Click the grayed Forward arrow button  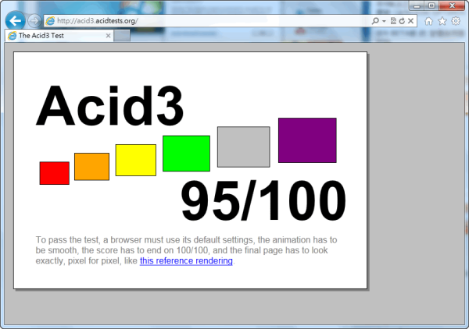[34, 21]
